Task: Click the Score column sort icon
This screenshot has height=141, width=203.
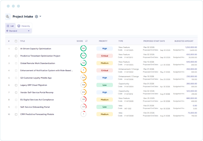Action: point(86,41)
